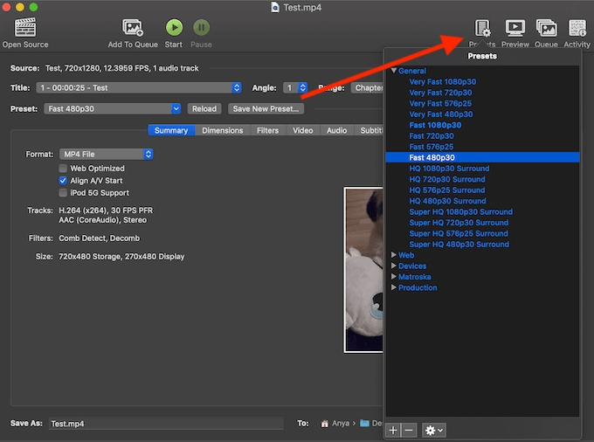The width and height of the screenshot is (594, 442).
Task: Open the presets gear actions menu
Action: (x=434, y=431)
